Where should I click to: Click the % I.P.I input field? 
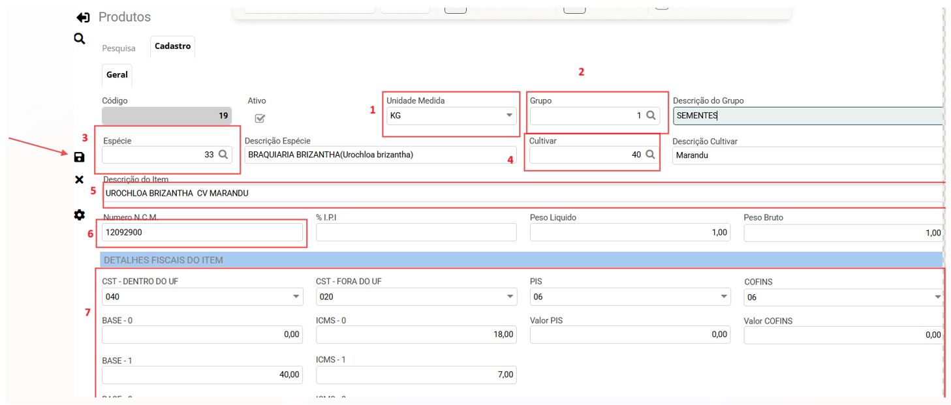[x=416, y=232]
